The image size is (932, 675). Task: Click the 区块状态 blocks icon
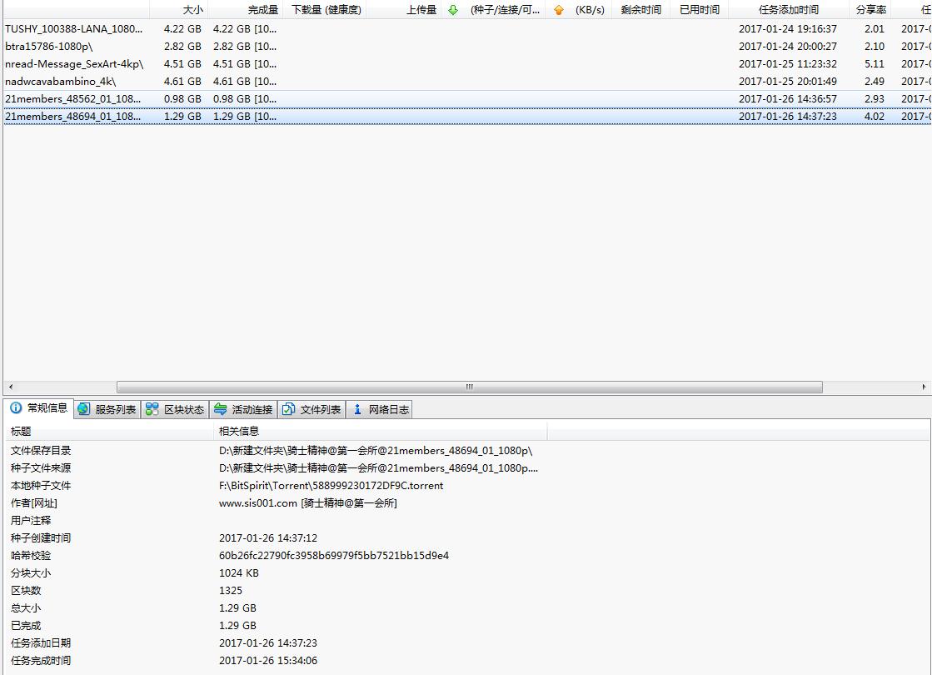[x=152, y=409]
